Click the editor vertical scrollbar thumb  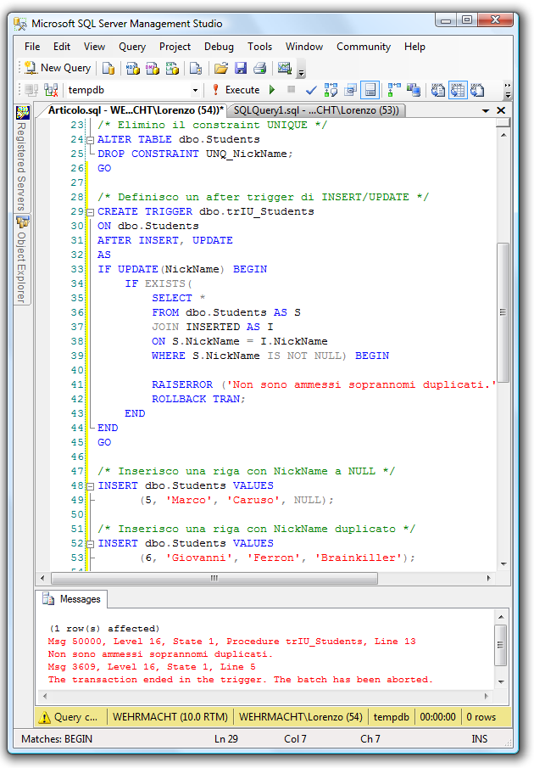coord(503,312)
